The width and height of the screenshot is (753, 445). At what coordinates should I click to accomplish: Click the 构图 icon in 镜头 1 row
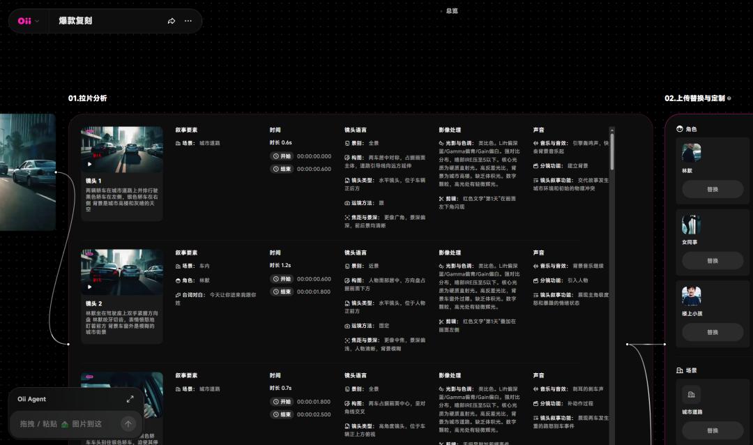coord(347,158)
